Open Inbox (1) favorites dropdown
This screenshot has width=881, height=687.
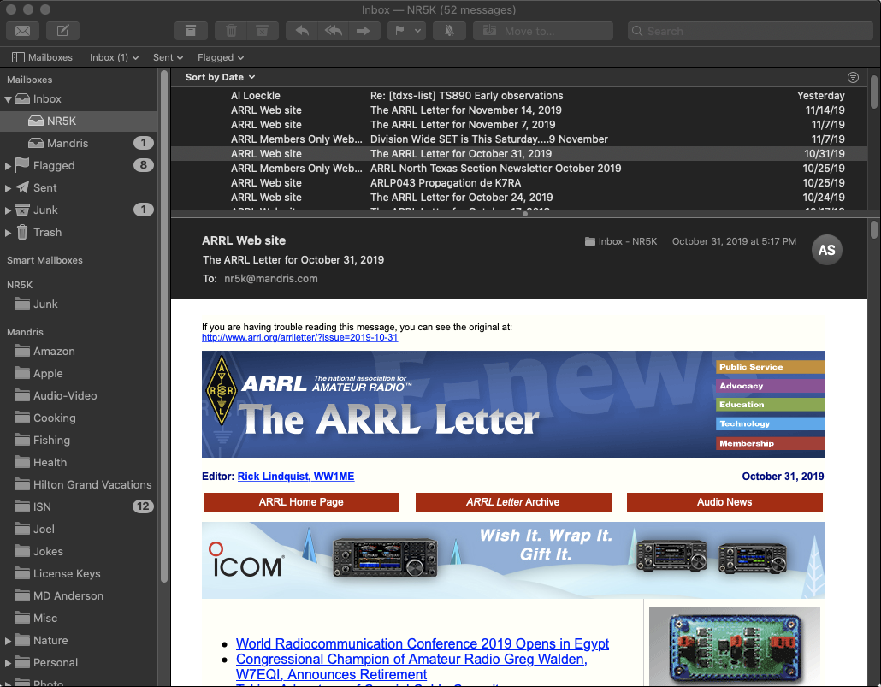114,57
